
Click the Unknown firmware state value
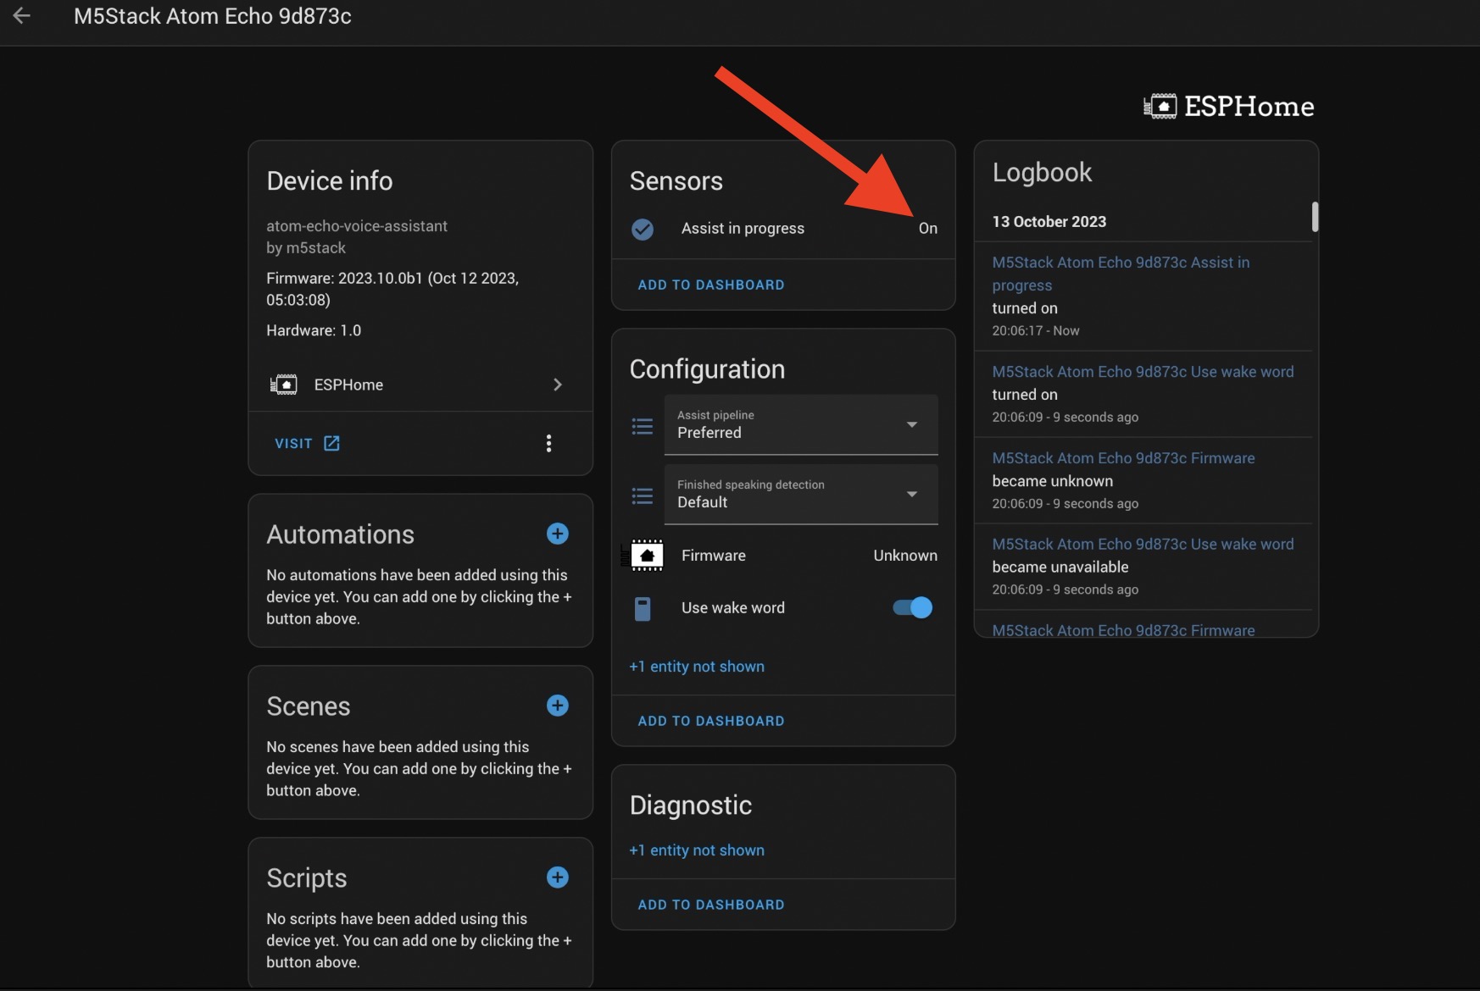[x=905, y=556]
